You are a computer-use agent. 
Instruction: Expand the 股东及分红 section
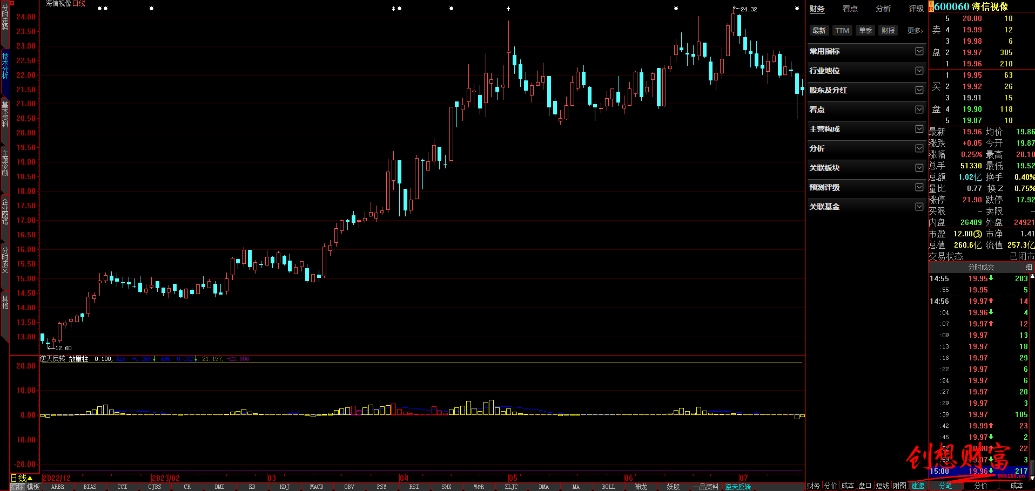(x=866, y=90)
